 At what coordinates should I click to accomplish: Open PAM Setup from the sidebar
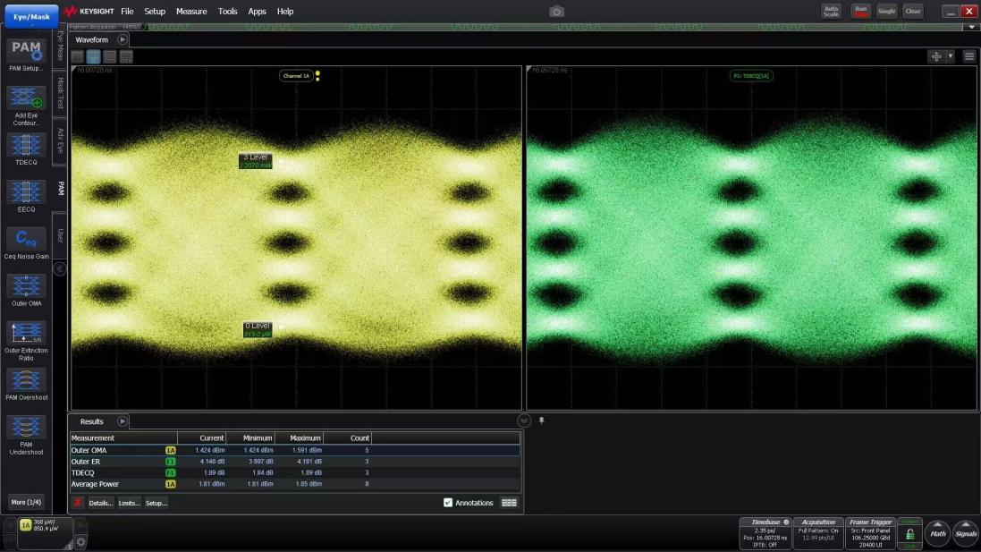[x=26, y=52]
